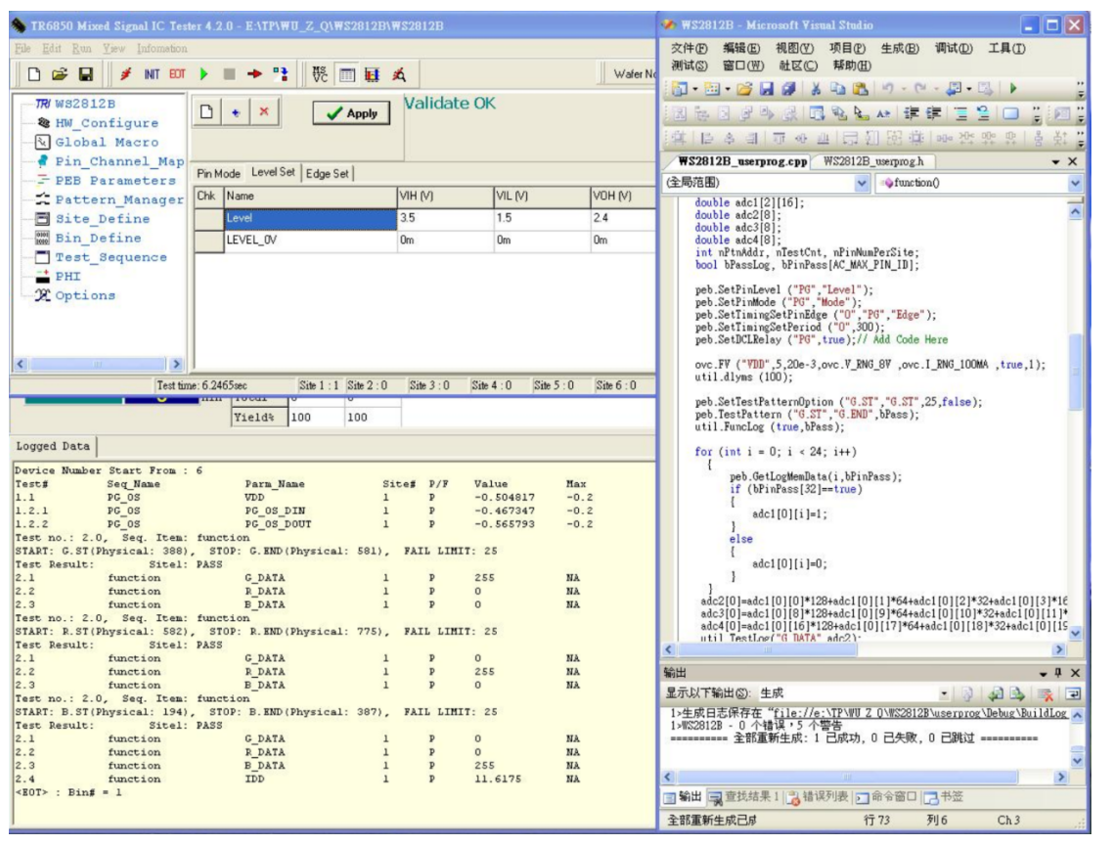Start debugging with Visual Studio green arrow
The width and height of the screenshot is (1111, 845).
pyautogui.click(x=1013, y=89)
